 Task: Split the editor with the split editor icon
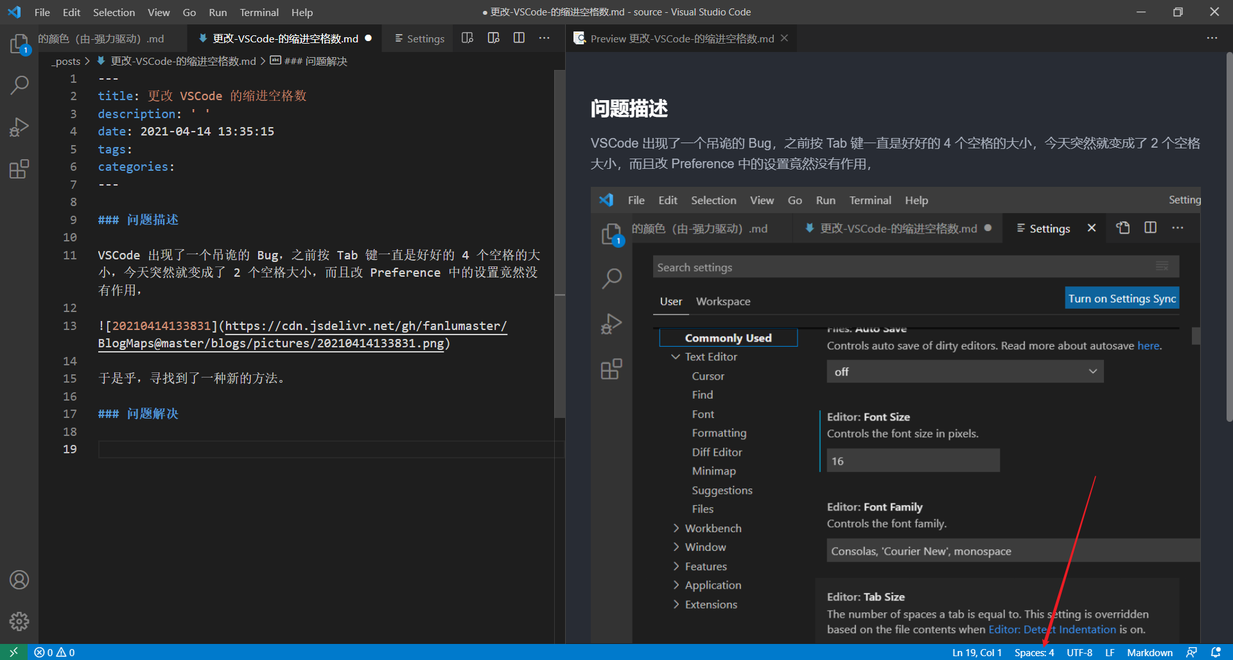click(x=519, y=39)
